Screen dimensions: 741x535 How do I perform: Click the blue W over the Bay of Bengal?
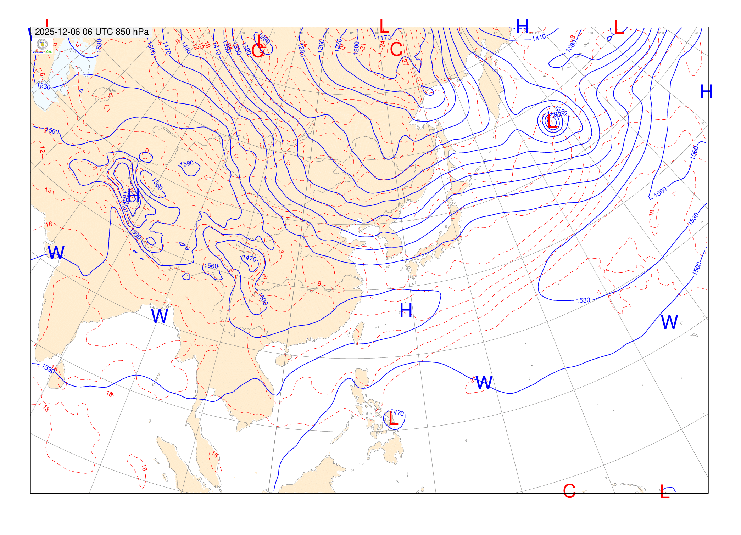click(159, 316)
